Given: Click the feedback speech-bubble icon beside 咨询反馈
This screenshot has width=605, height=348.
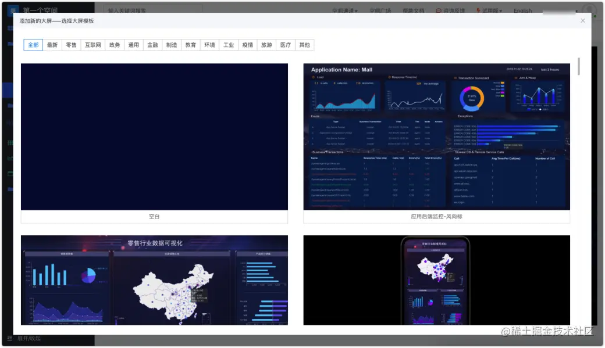Looking at the screenshot, I should tap(439, 10).
